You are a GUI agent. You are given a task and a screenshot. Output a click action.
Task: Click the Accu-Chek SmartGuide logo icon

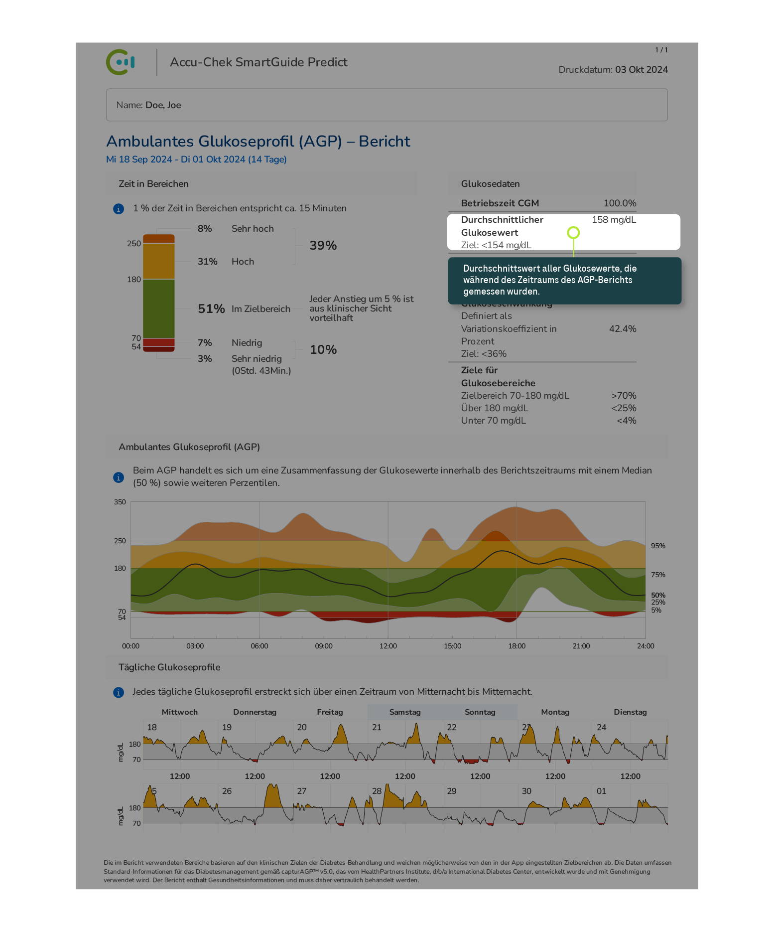(121, 62)
